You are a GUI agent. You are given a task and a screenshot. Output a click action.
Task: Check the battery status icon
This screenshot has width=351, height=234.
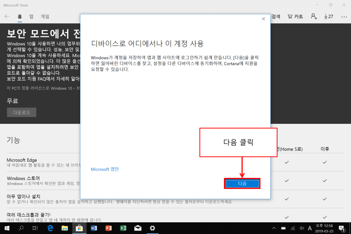click(x=283, y=228)
